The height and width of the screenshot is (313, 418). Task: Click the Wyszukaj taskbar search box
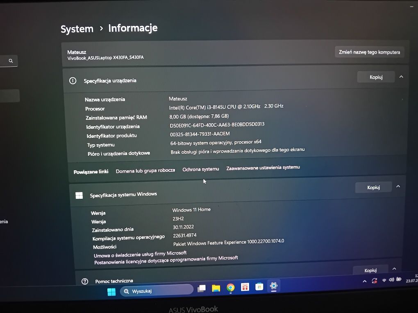(x=157, y=290)
